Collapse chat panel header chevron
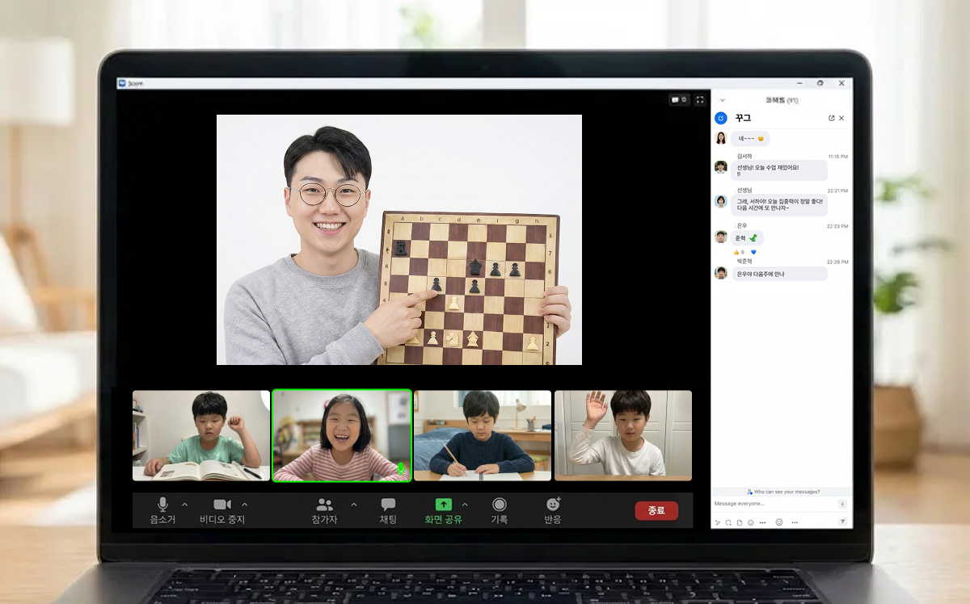 (x=723, y=100)
